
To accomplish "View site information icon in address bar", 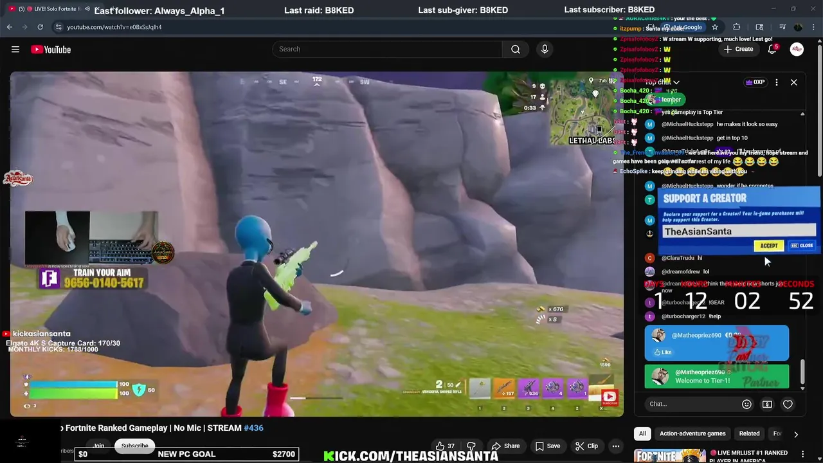I will point(59,27).
